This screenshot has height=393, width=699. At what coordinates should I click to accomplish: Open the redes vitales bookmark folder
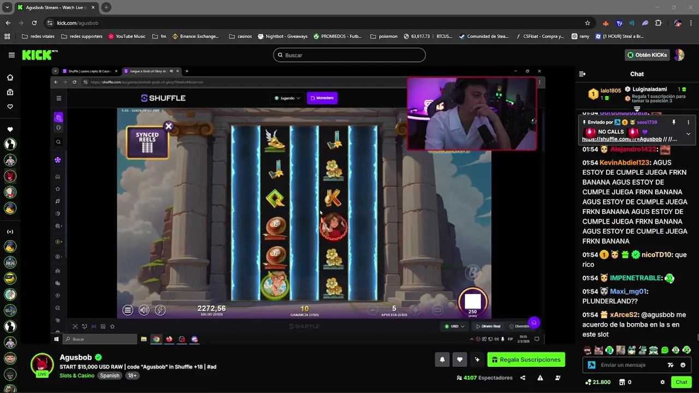[x=38, y=37]
